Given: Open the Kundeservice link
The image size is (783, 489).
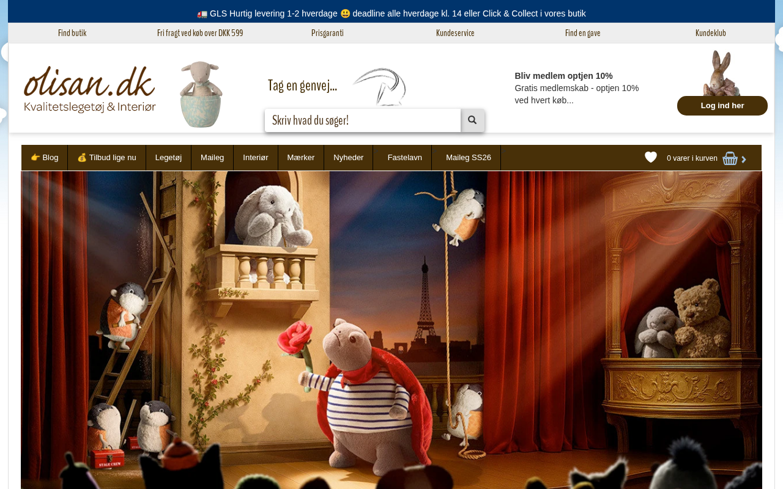Looking at the screenshot, I should coord(455,33).
